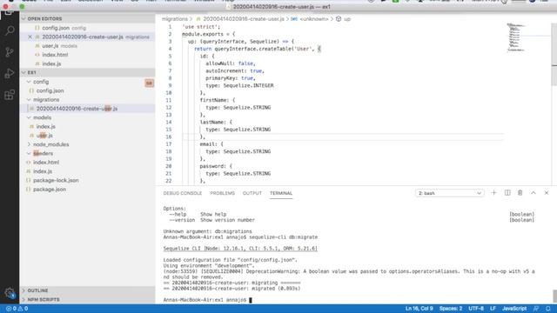Click migrations breadcrumb segment
The width and height of the screenshot is (557, 313).
[174, 19]
